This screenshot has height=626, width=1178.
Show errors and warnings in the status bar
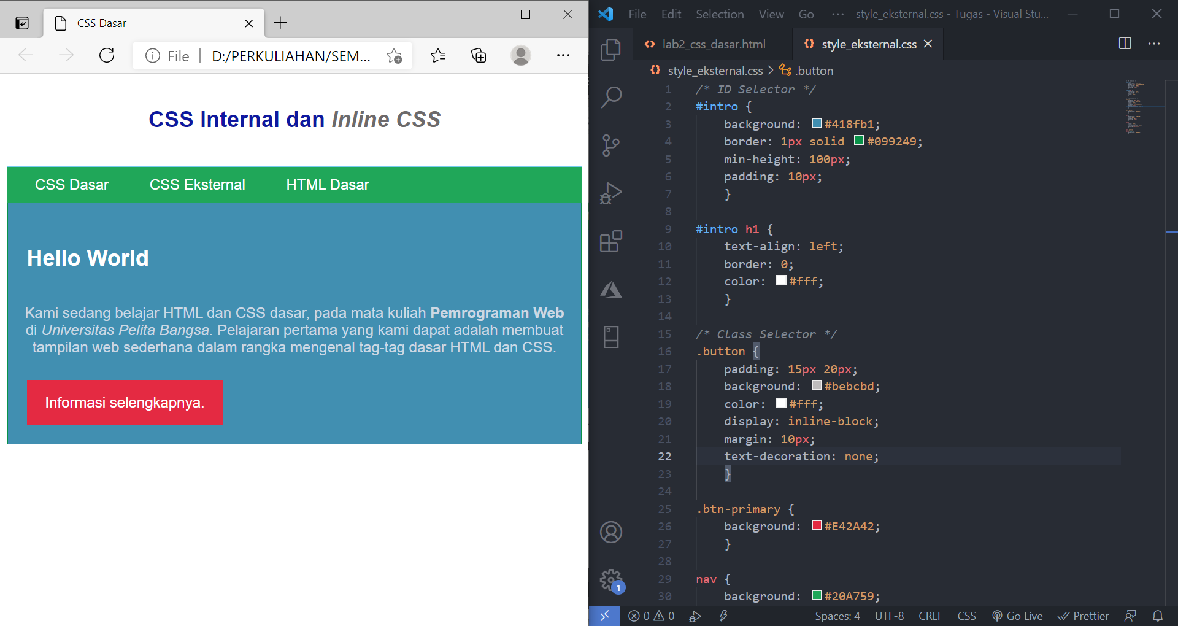(651, 616)
